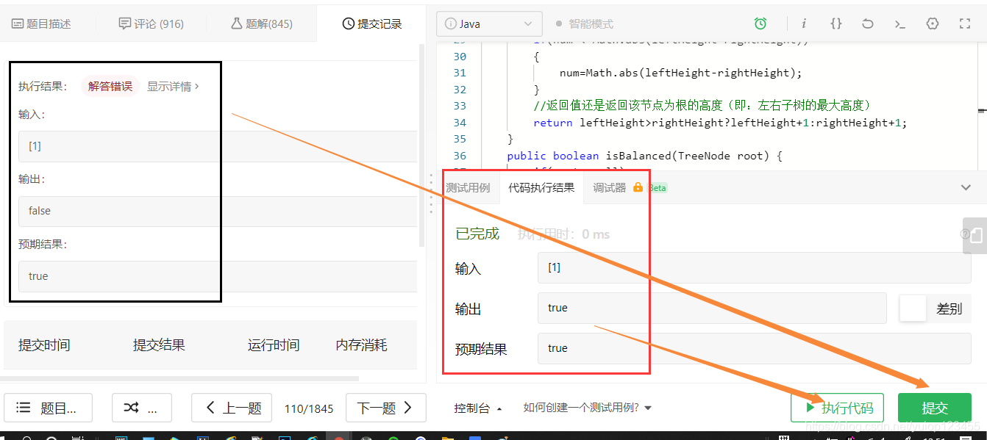This screenshot has width=987, height=440.
Task: Click the 提交时间 column header
Action: [x=44, y=345]
